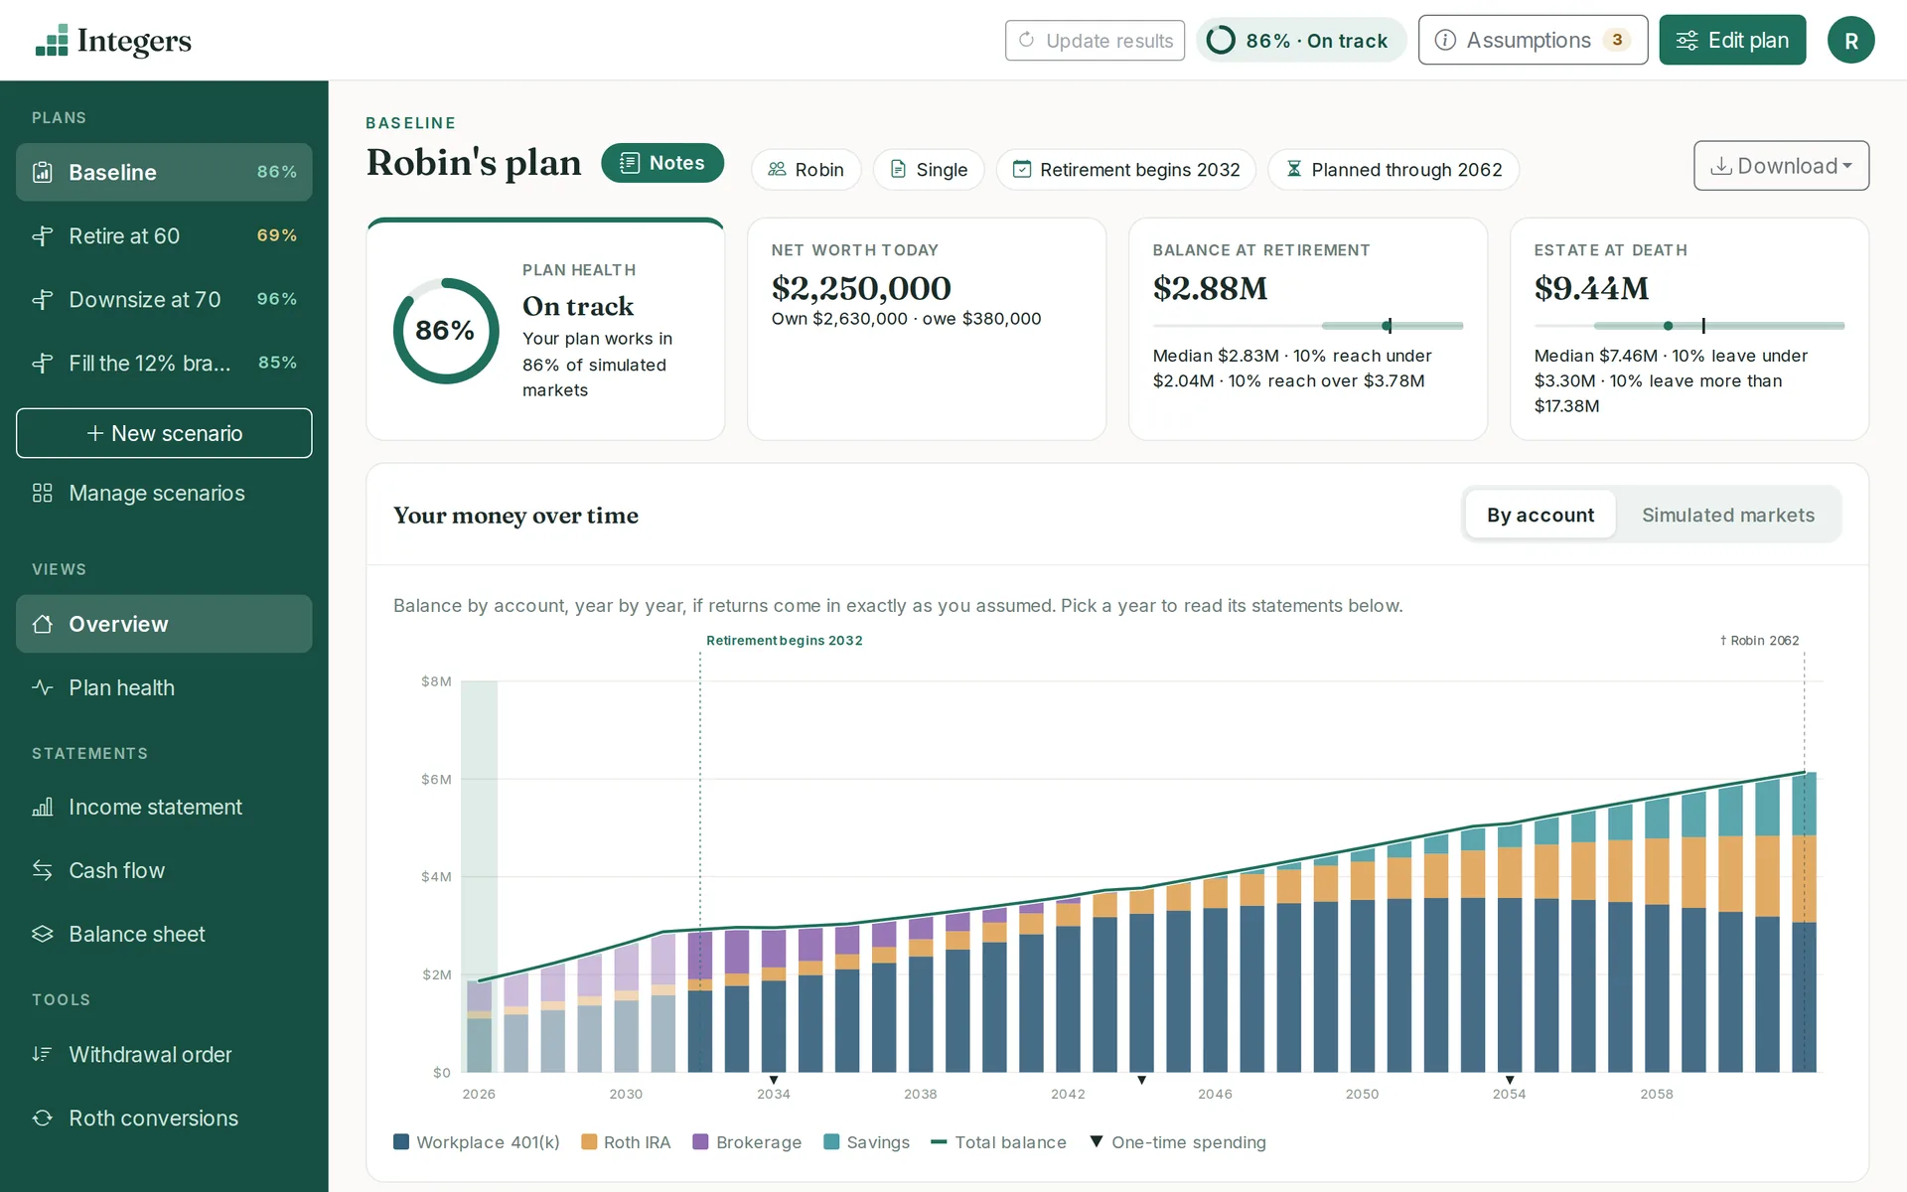Image resolution: width=1907 pixels, height=1192 pixels.
Task: Open the R user avatar
Action: [x=1850, y=40]
